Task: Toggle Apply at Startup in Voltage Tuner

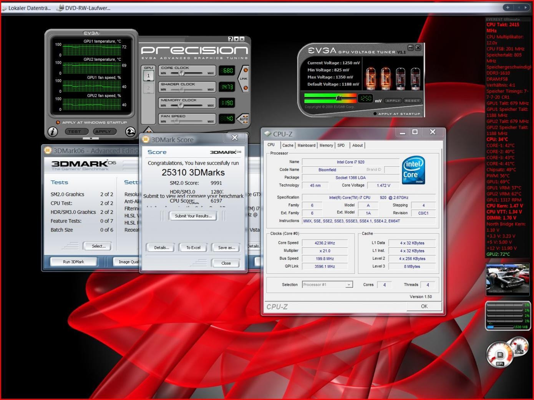Action: [375, 114]
